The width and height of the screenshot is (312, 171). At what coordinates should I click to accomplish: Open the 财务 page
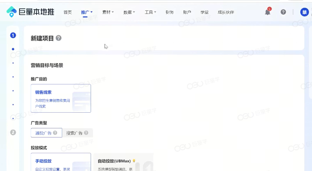coord(170,12)
